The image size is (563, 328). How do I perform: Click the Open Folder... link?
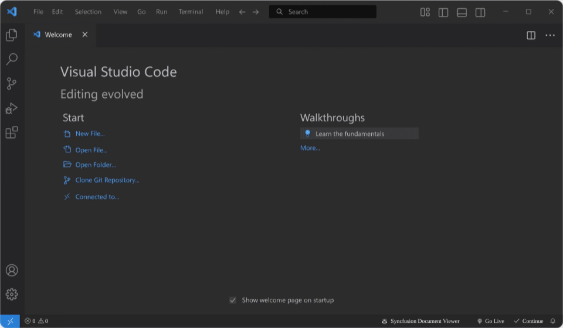[96, 165]
